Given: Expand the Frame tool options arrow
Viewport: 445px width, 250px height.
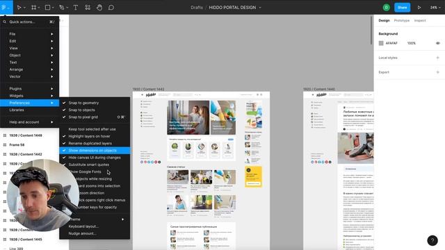Looking at the screenshot, I should coord(39,8).
